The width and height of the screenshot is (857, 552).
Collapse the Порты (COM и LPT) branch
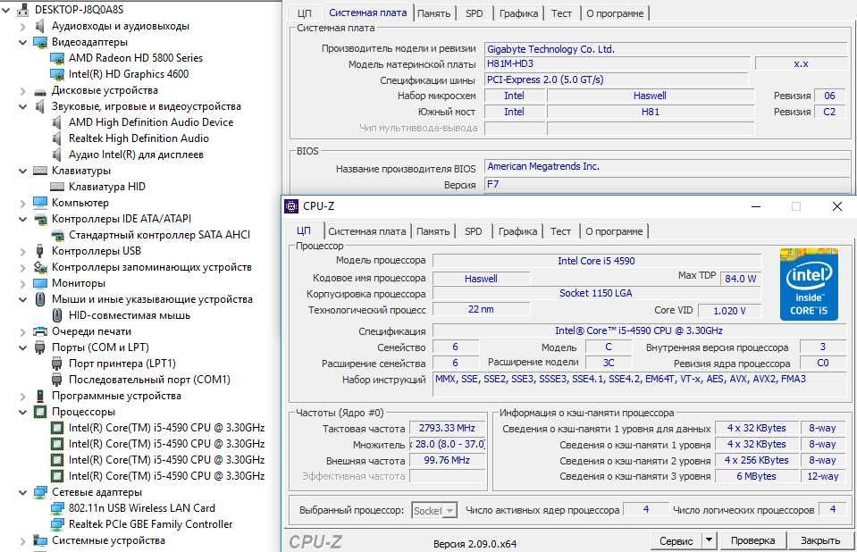23,347
